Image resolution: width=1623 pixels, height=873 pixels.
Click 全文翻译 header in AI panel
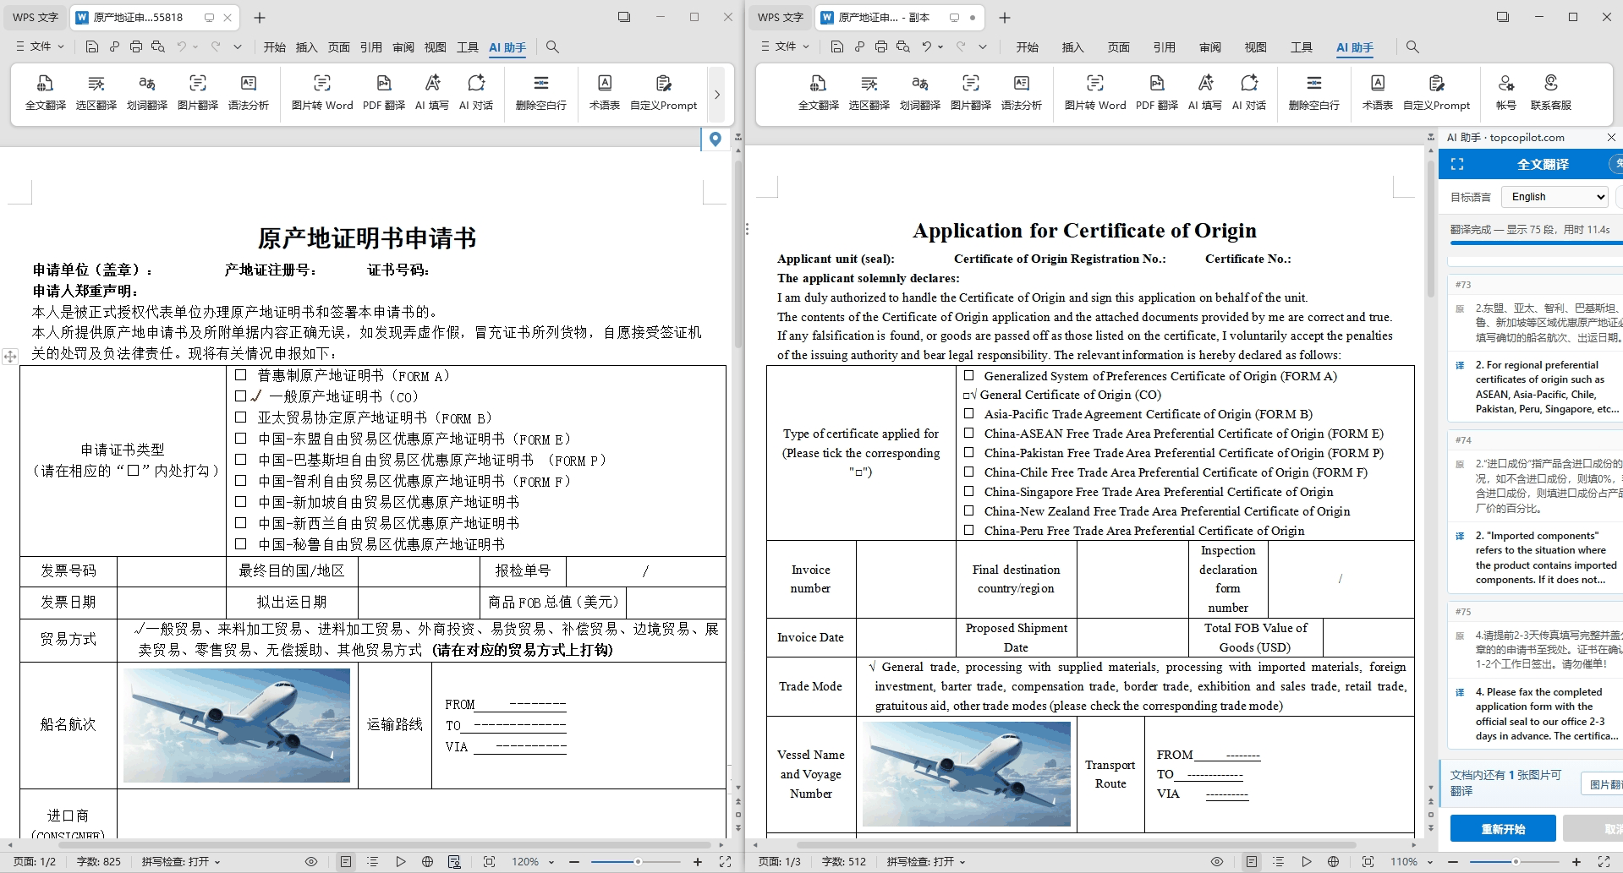pyautogui.click(x=1543, y=164)
